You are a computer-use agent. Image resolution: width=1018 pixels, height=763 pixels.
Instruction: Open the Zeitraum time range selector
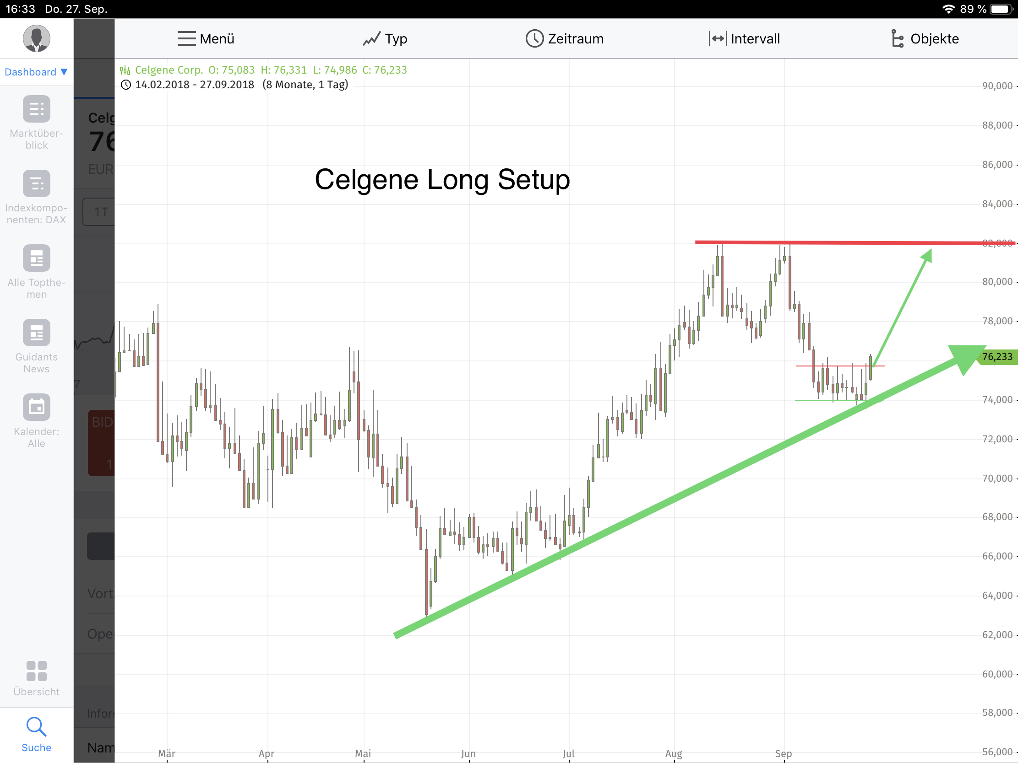[564, 38]
